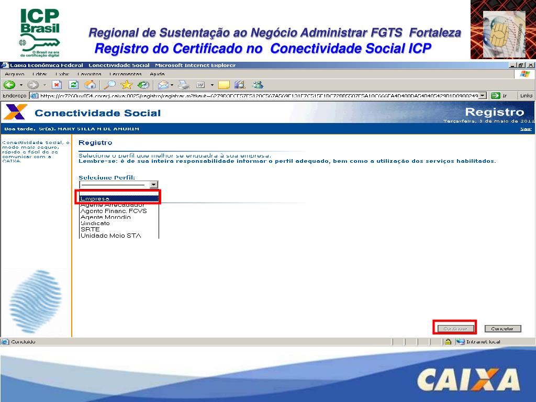Open Search with the magnifying glass icon

point(110,85)
